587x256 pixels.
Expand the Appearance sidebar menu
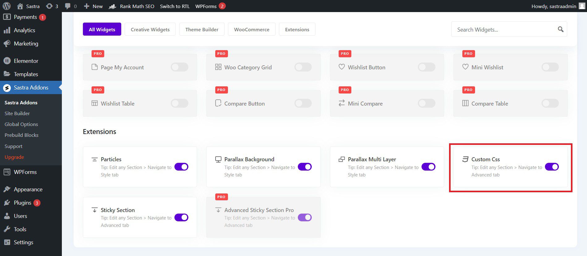28,189
